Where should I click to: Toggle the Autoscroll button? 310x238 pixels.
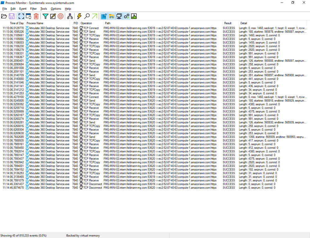[x=29, y=16]
